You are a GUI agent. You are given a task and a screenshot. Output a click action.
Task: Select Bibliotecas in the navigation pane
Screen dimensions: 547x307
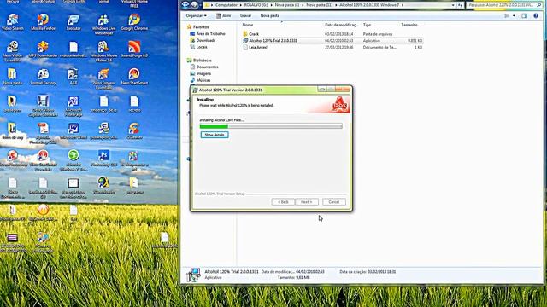click(199, 61)
